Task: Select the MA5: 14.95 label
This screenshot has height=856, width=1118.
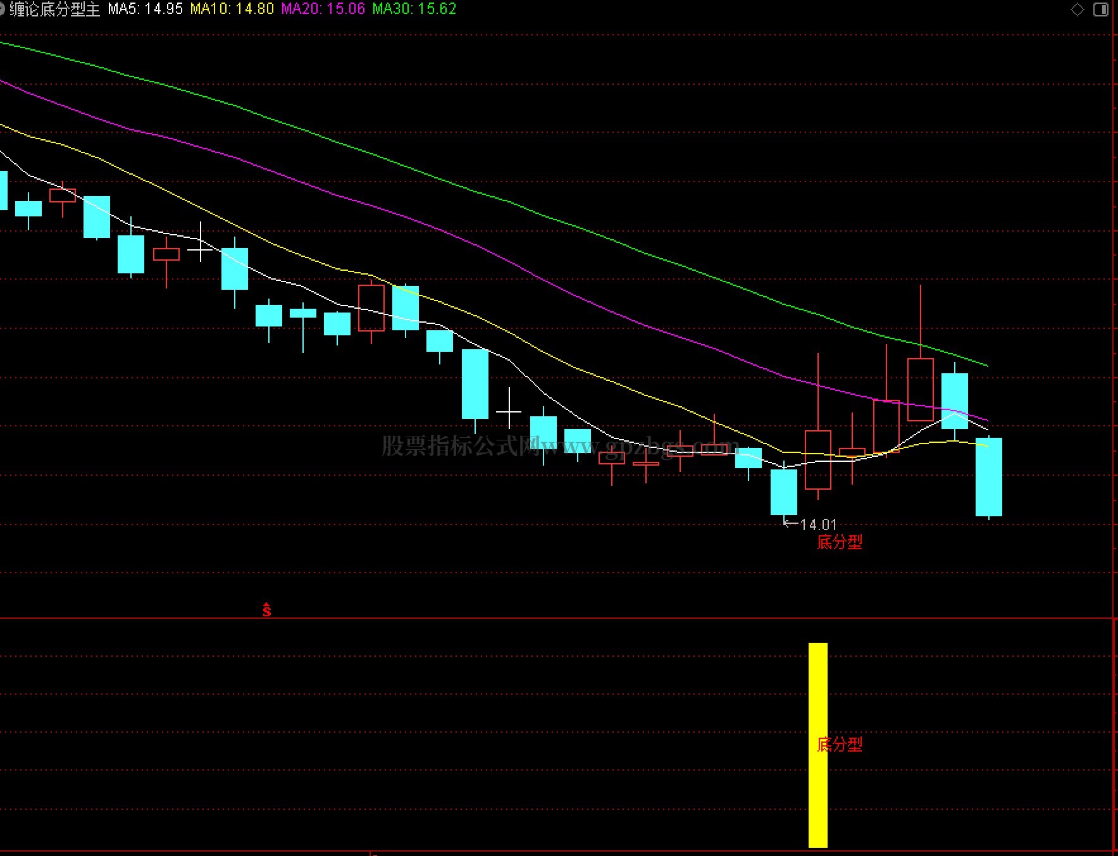Action: (x=146, y=9)
